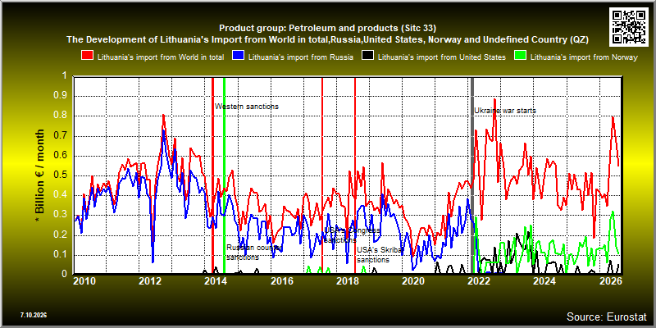Image resolution: width=656 pixels, height=328 pixels.
Task: Click the x-axis label 2026
Action: coord(610,281)
